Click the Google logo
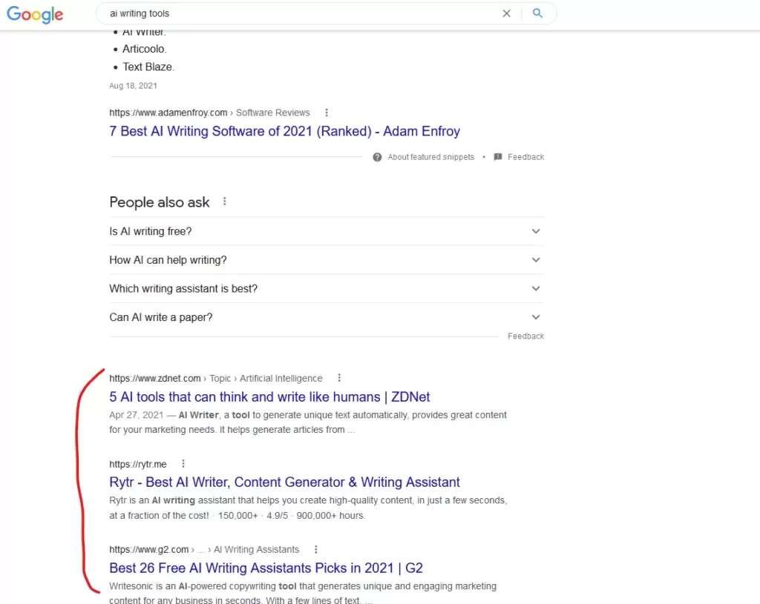This screenshot has width=760, height=604. [x=34, y=14]
